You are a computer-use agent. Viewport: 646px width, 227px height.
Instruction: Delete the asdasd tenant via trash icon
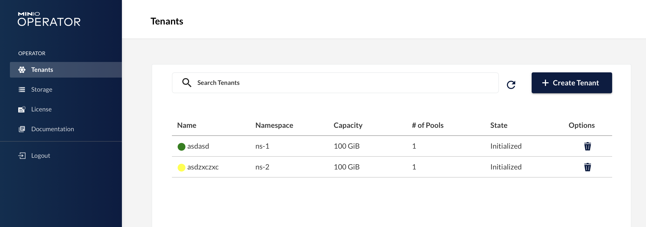pos(587,146)
